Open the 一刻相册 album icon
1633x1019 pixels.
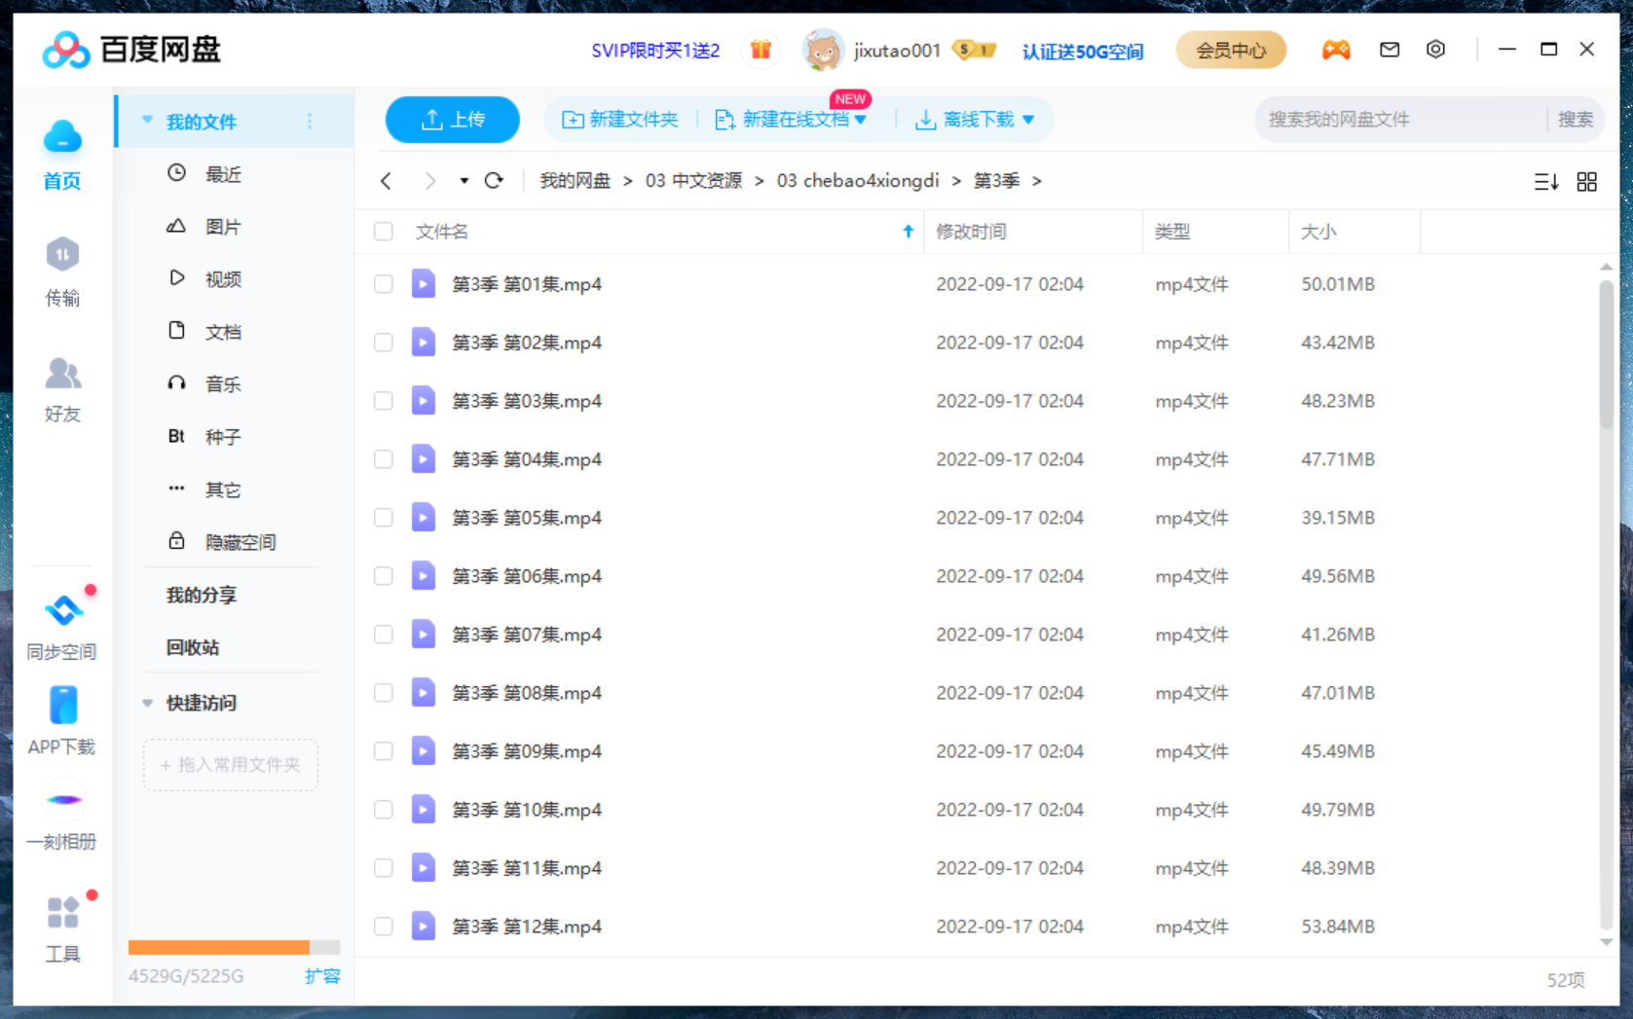click(63, 800)
